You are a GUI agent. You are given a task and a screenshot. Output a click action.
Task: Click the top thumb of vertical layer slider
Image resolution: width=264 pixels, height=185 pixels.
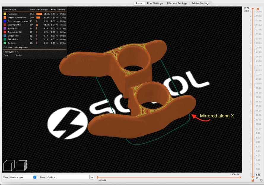[x=253, y=9]
